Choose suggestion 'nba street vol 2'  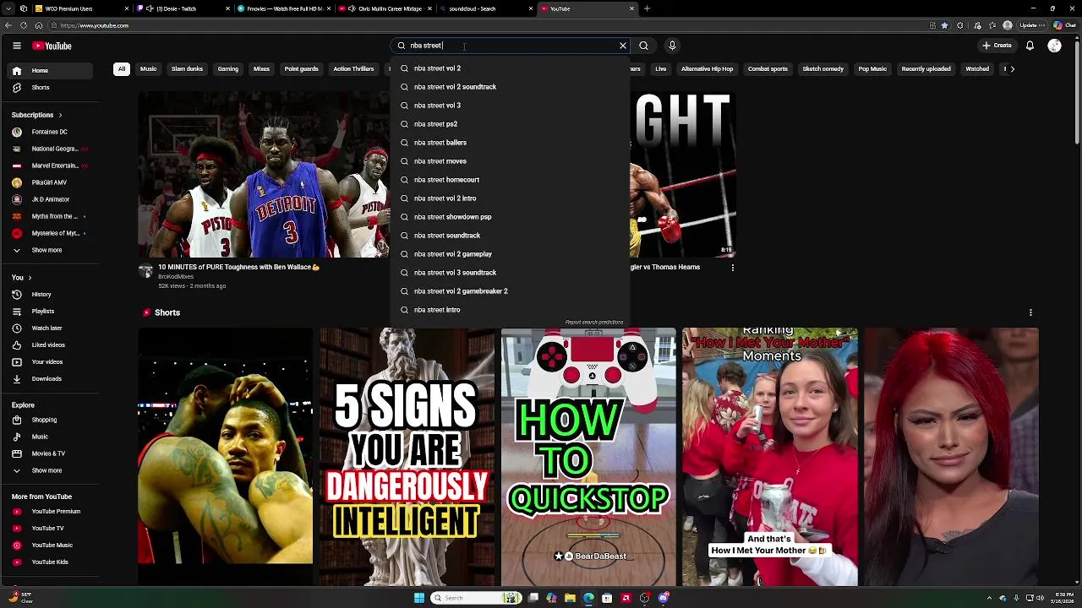(x=511, y=68)
